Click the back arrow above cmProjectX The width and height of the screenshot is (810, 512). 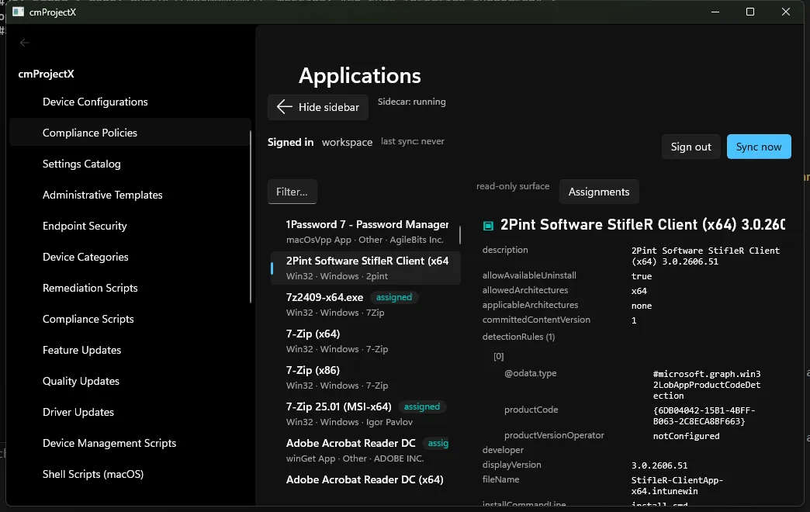click(24, 43)
